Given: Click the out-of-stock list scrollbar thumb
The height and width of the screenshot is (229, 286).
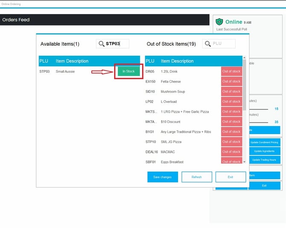Looking at the screenshot, I should (245, 85).
